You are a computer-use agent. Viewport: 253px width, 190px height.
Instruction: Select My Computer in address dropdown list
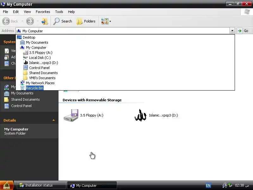(125, 47)
